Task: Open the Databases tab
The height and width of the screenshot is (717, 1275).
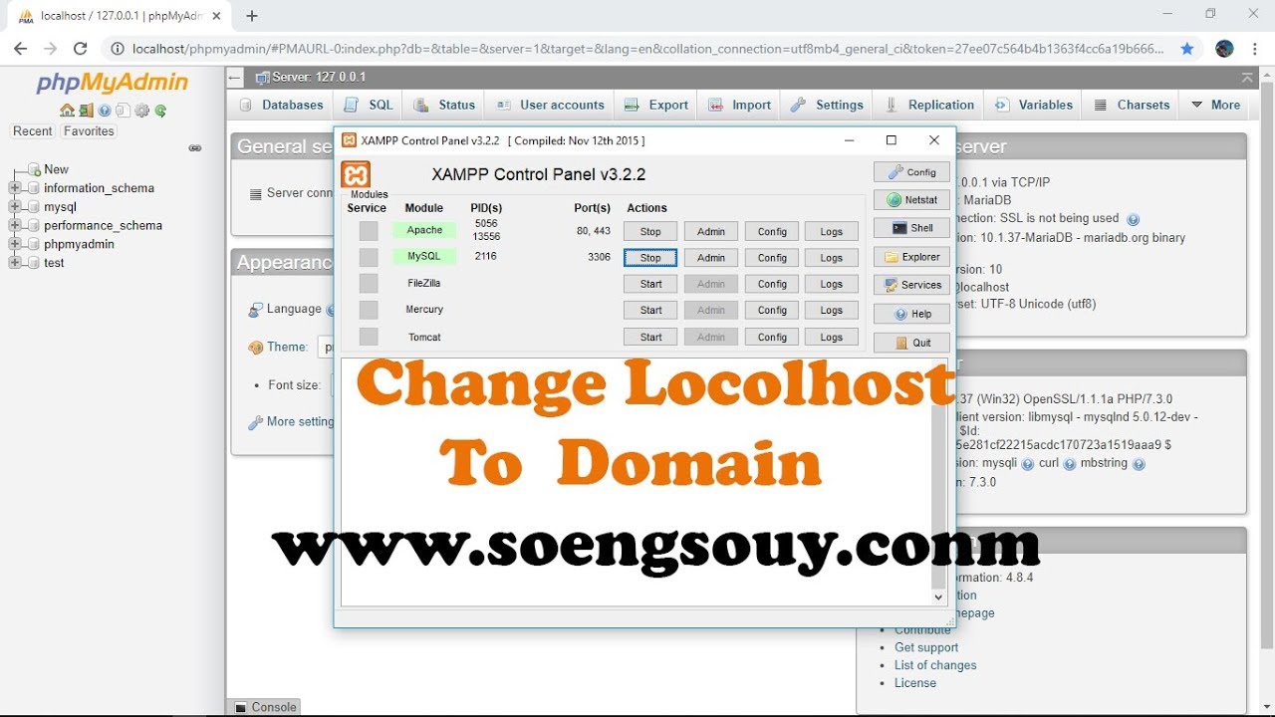Action: coord(282,105)
